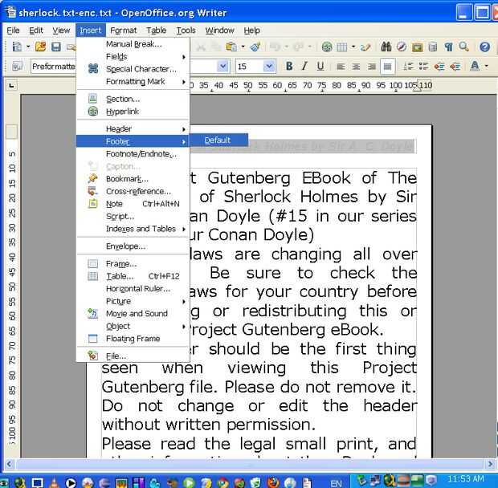Choose Hyperlink in Insert menu
Image resolution: width=498 pixels, height=488 pixels.
point(133,112)
